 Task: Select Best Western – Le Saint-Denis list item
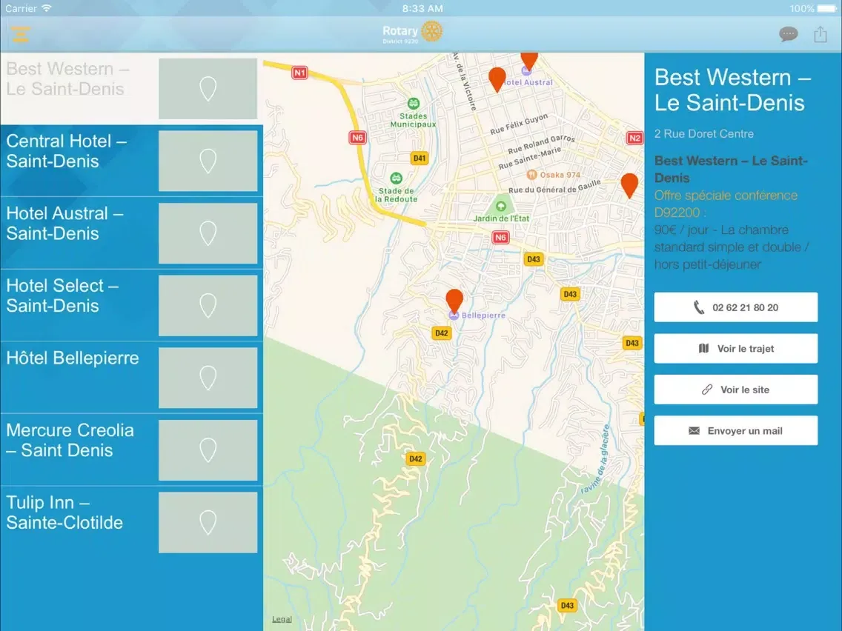pos(132,89)
